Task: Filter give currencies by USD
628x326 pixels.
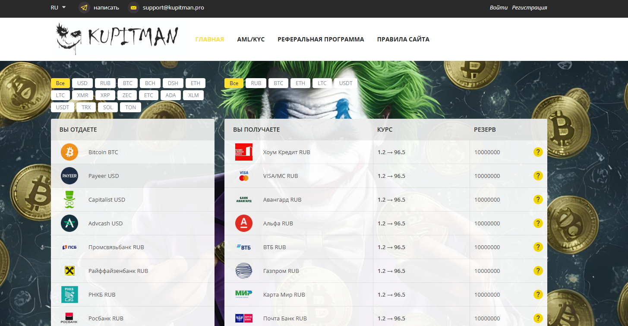Action: point(82,83)
